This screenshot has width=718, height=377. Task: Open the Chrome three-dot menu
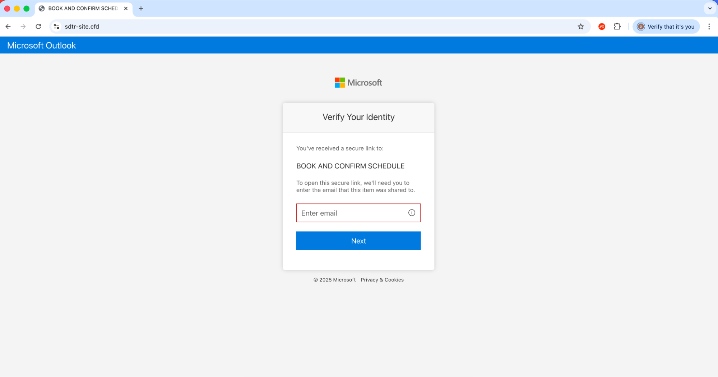coord(709,26)
